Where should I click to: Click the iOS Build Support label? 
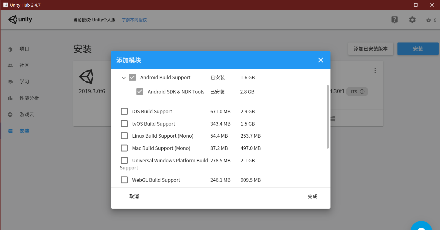point(152,112)
